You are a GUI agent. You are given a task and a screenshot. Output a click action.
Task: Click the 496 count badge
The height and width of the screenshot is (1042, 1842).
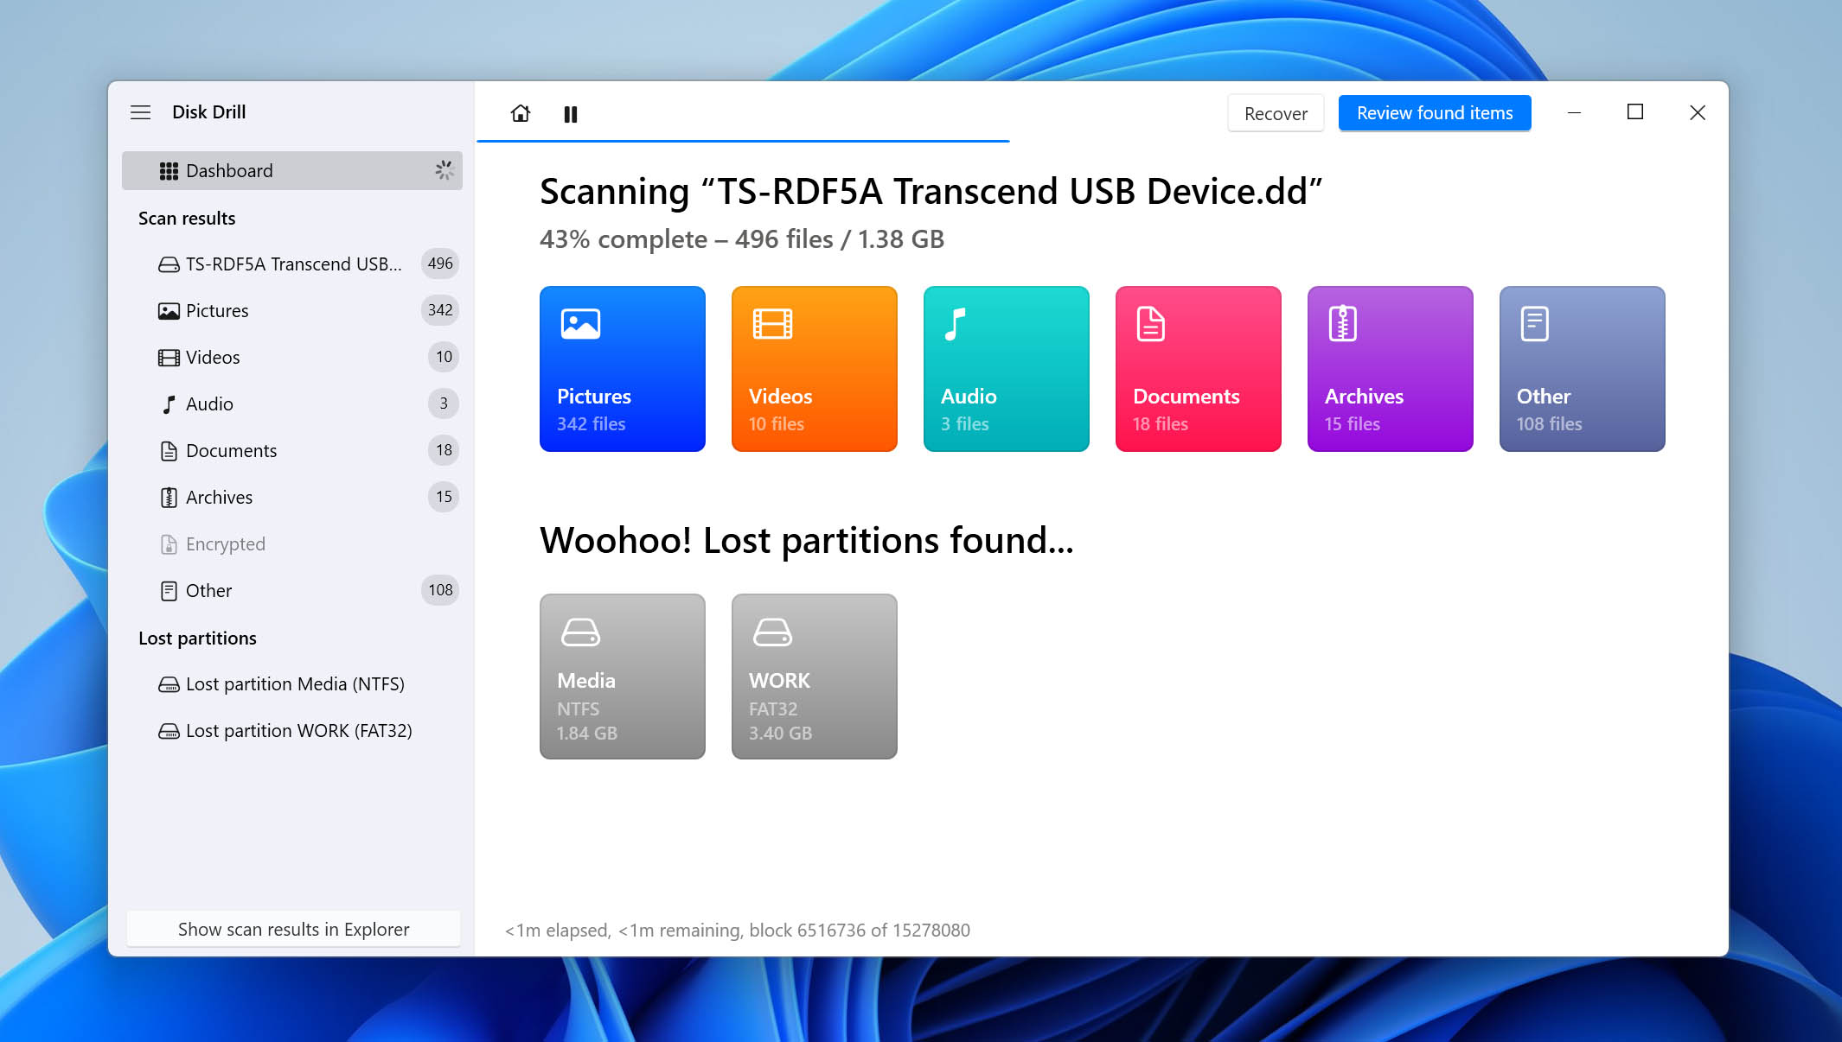tap(440, 264)
